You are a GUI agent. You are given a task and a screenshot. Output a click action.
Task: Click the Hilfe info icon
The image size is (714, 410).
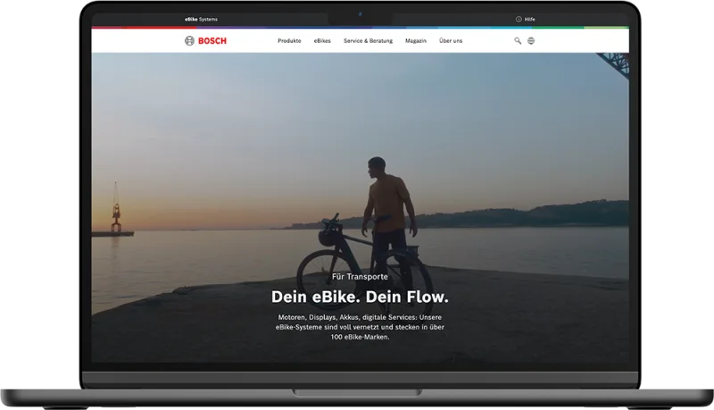[x=519, y=19]
